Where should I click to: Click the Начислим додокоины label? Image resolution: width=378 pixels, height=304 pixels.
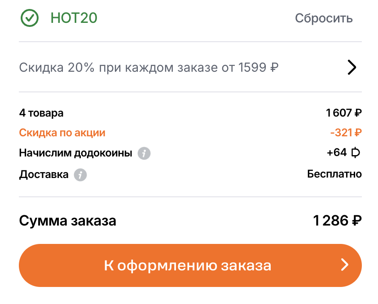pyautogui.click(x=75, y=153)
